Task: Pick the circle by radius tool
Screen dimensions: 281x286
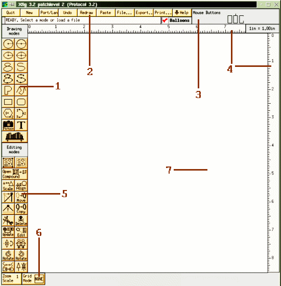Action: 8,44
